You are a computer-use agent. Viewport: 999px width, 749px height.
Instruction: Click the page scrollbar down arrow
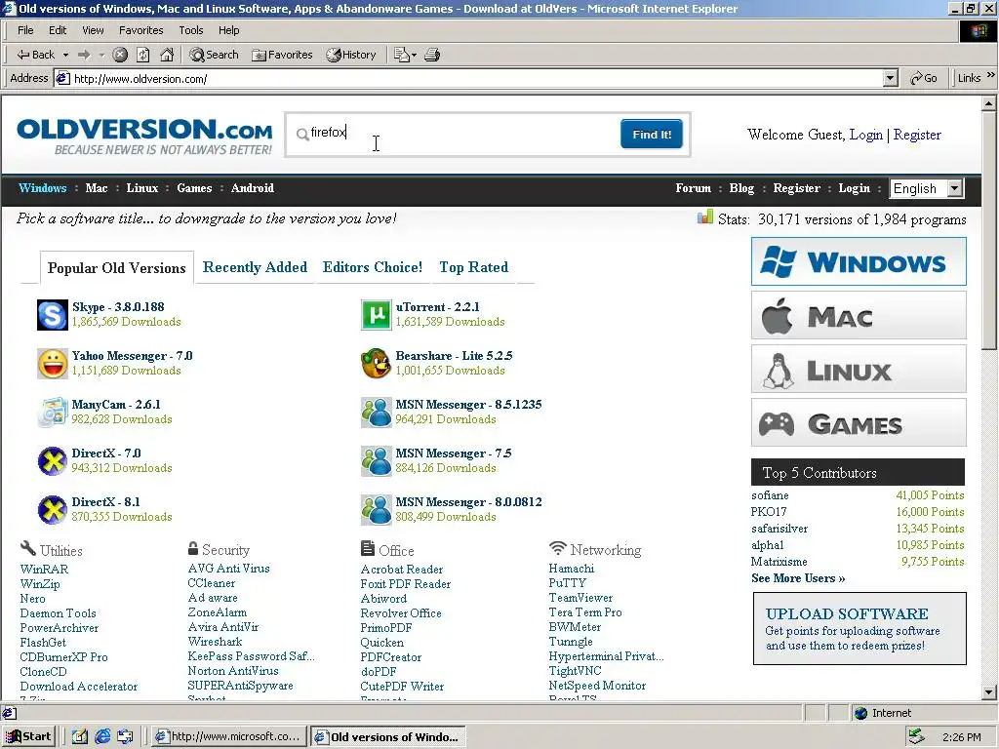click(989, 692)
